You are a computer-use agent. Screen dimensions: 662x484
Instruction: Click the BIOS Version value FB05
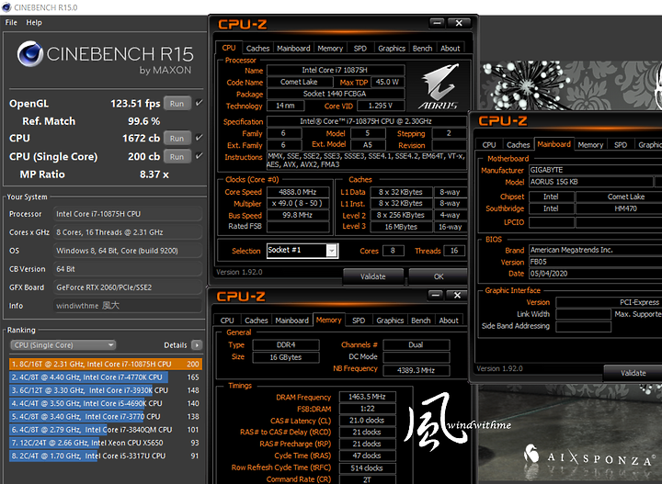[x=595, y=262]
